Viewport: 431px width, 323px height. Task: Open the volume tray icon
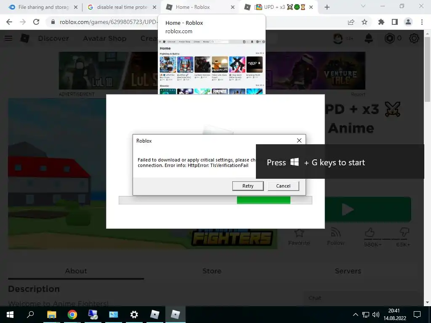(376, 315)
